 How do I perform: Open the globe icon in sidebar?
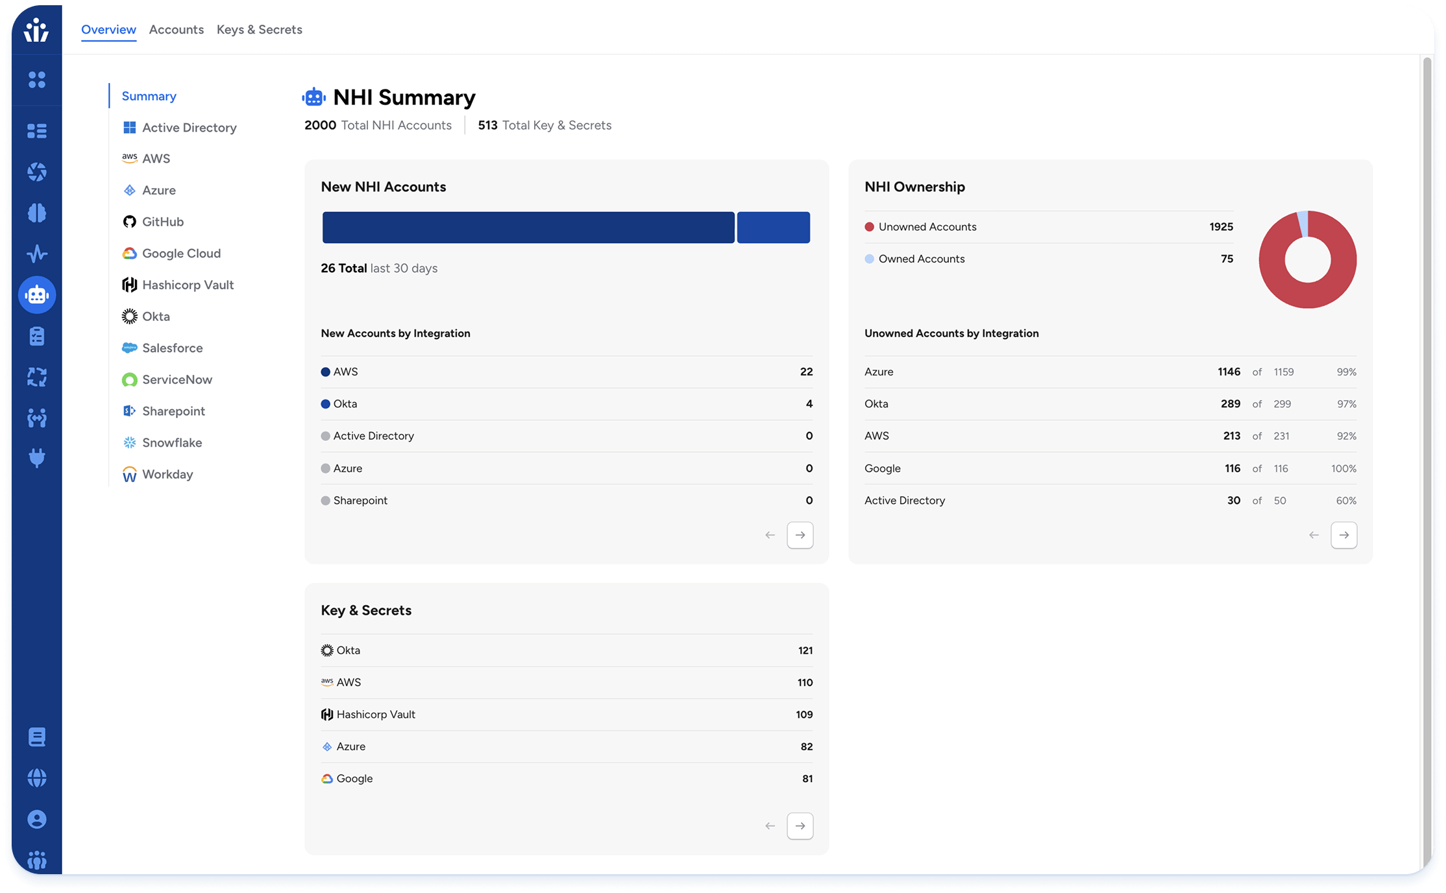click(37, 778)
